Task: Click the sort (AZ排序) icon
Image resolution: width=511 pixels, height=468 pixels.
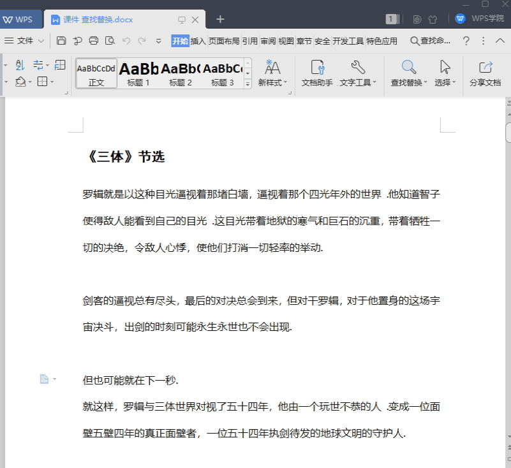Action: pos(20,64)
